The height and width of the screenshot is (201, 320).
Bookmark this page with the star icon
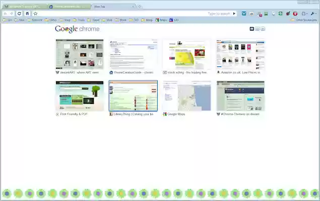[35, 14]
